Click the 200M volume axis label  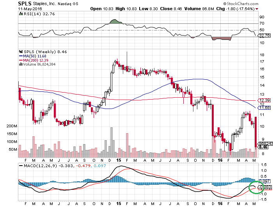tap(12, 126)
